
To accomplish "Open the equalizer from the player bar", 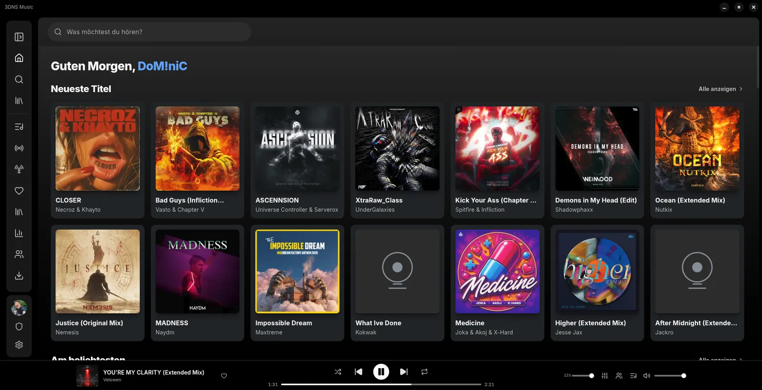I will coord(605,376).
